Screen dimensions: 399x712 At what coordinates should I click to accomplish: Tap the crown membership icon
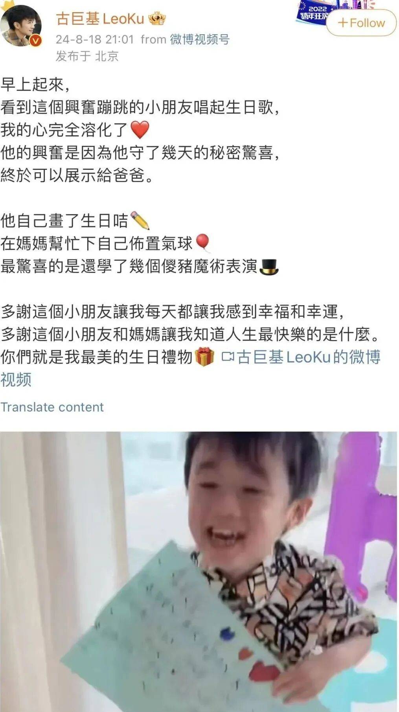[157, 19]
